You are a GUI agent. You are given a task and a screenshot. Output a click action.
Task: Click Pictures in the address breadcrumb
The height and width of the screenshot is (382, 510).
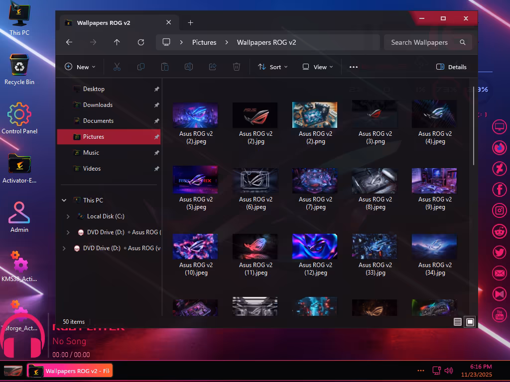coord(204,43)
